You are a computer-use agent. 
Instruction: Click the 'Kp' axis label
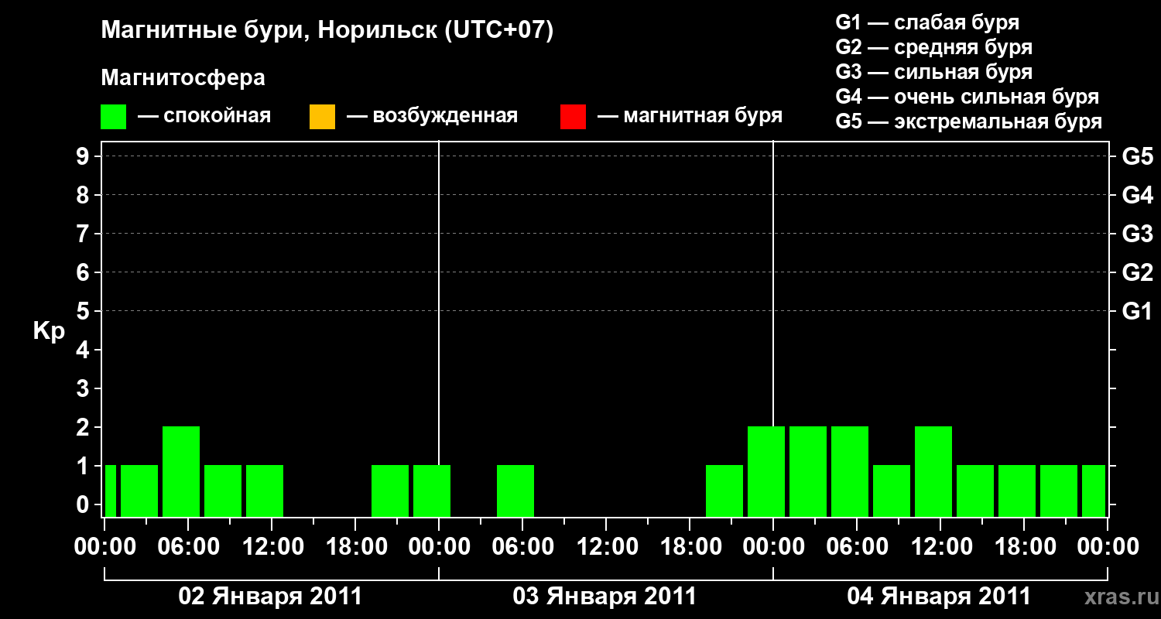click(49, 331)
